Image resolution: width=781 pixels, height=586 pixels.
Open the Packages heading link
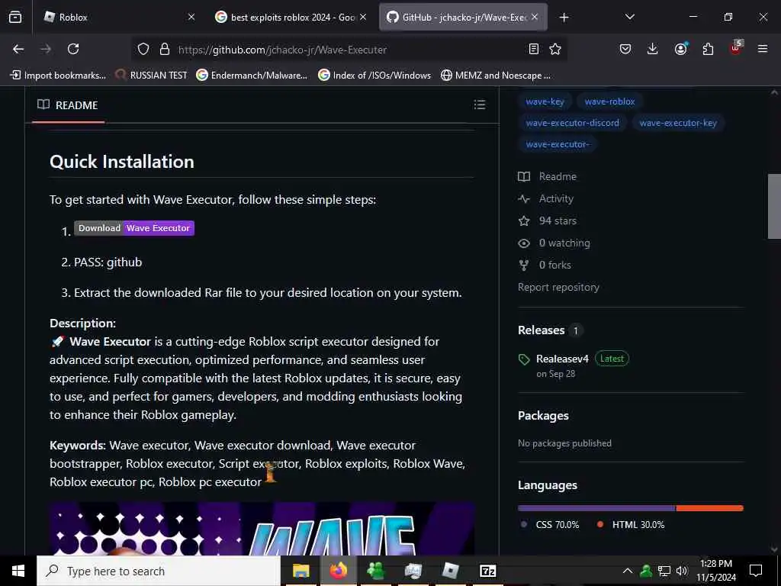(x=543, y=416)
